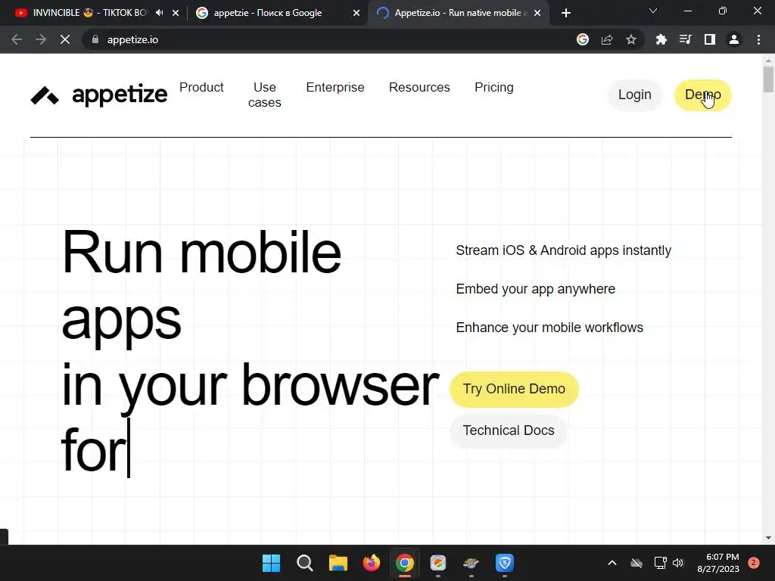The width and height of the screenshot is (775, 581).
Task: Open the Windows Start menu
Action: click(x=271, y=563)
